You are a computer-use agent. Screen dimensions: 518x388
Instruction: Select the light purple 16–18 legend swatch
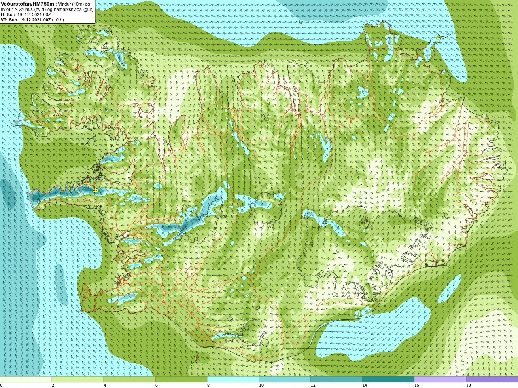pos(440,380)
